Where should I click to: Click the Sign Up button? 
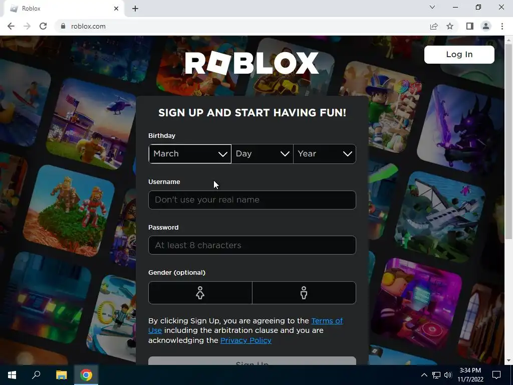click(252, 361)
